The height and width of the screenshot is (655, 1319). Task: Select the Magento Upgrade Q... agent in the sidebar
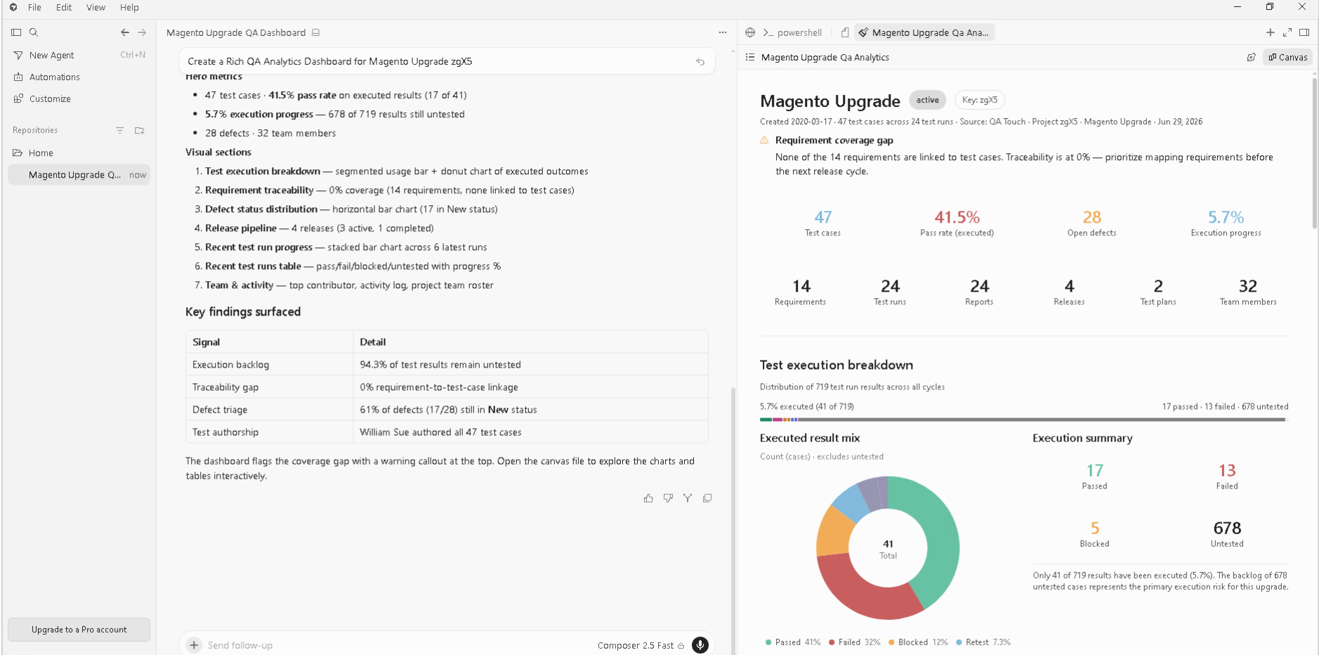[79, 175]
